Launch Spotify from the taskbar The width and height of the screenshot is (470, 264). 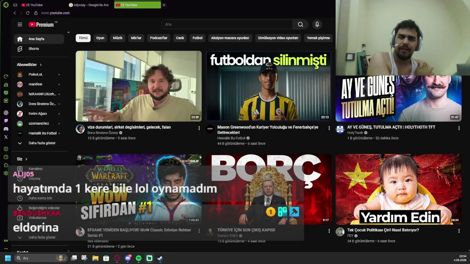tap(138, 258)
